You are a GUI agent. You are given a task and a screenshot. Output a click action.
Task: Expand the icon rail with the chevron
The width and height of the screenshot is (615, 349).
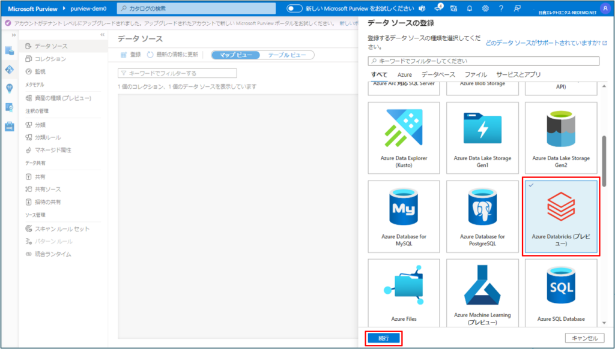coord(14,35)
